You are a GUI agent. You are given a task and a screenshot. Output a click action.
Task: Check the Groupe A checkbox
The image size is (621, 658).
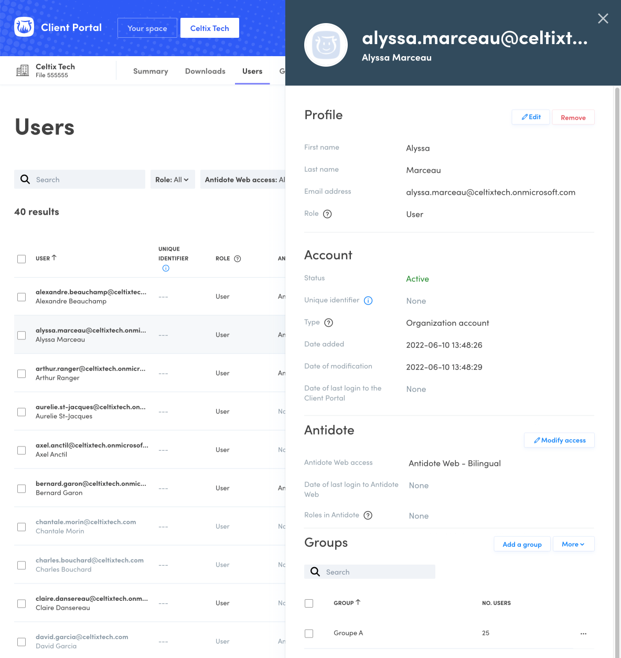coord(309,634)
